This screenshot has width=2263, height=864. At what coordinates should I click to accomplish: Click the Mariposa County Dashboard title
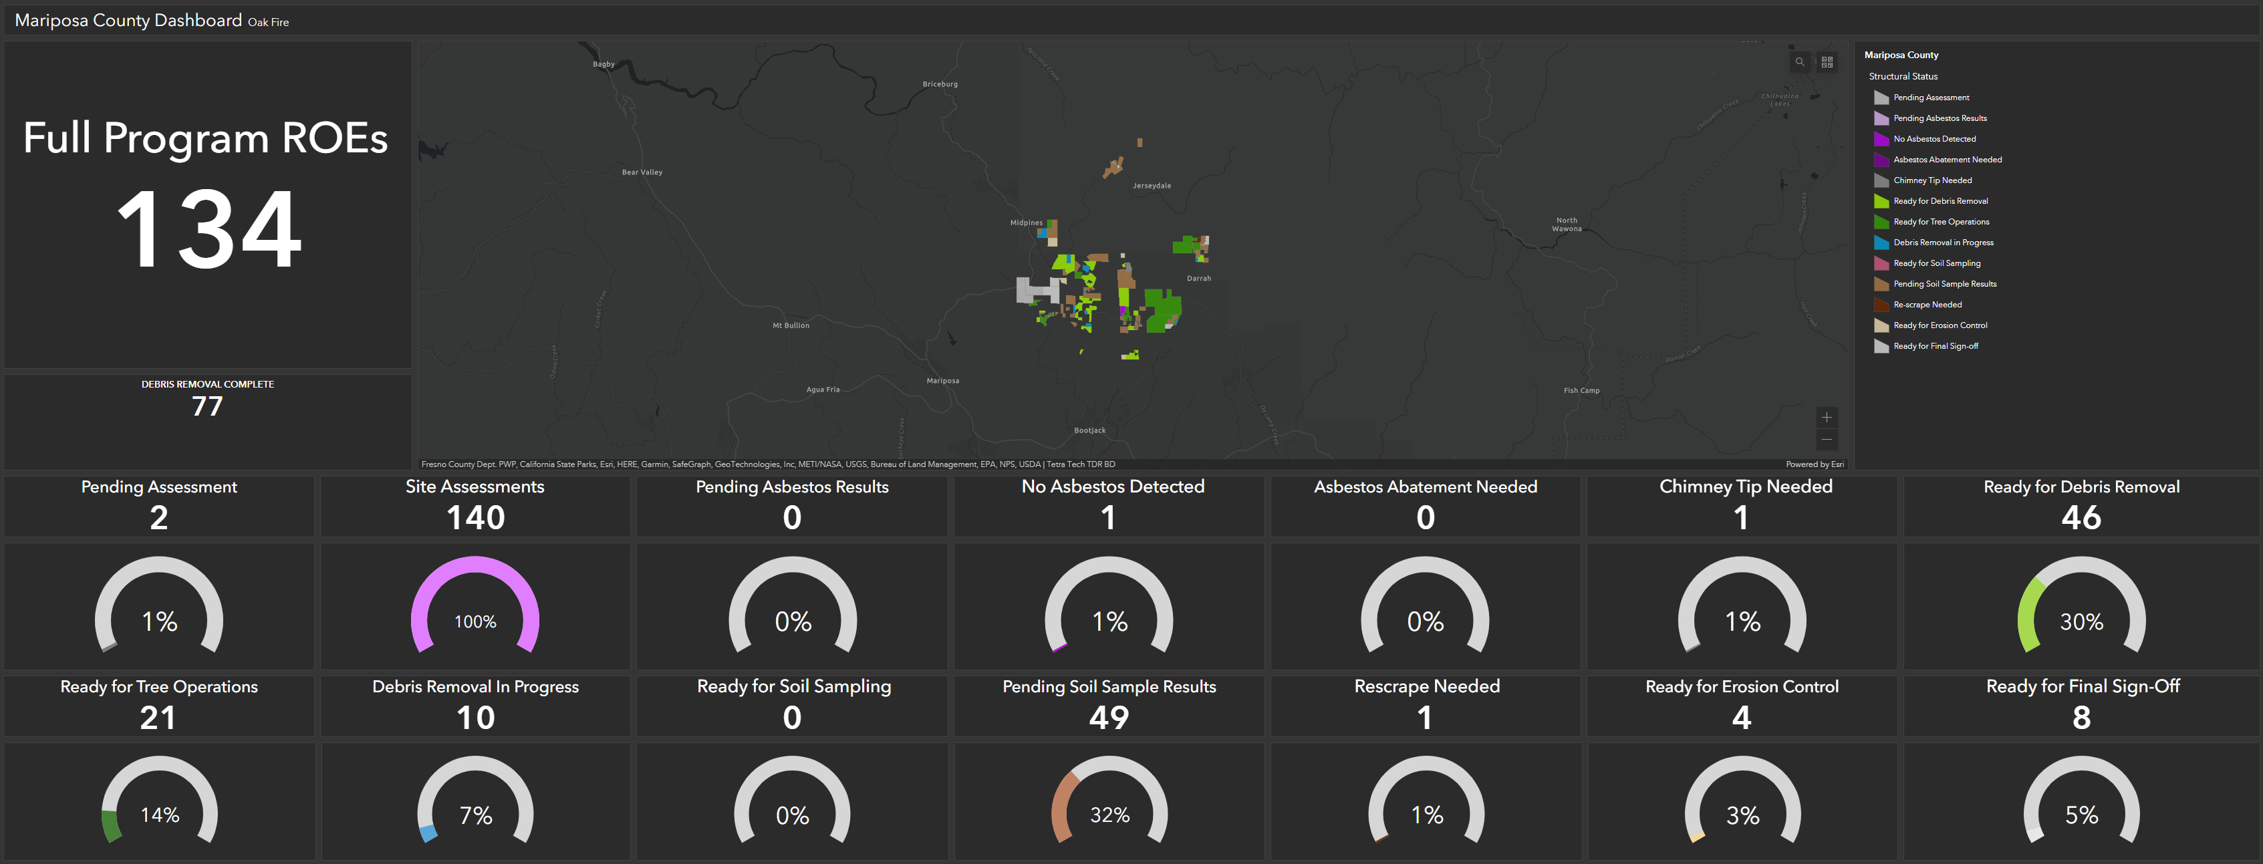(x=128, y=20)
